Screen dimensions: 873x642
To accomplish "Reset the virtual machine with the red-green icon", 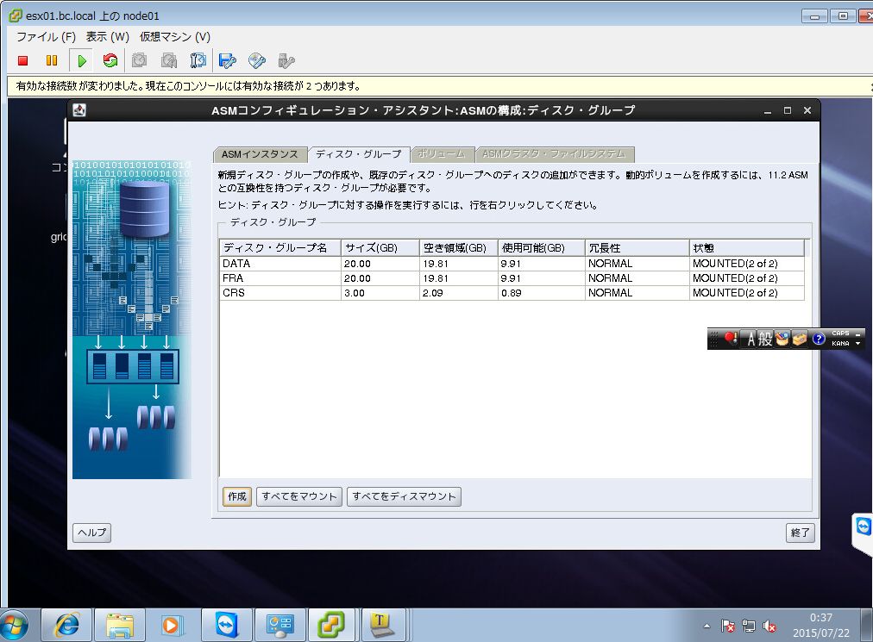I will coord(110,60).
